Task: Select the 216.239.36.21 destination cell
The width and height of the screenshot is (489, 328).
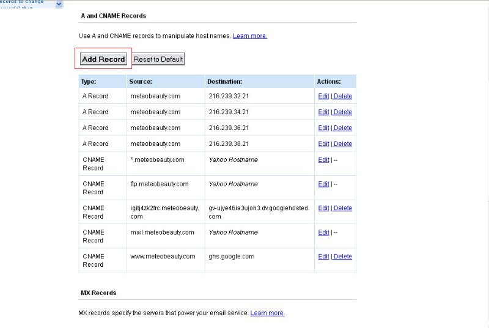Action: click(x=259, y=128)
